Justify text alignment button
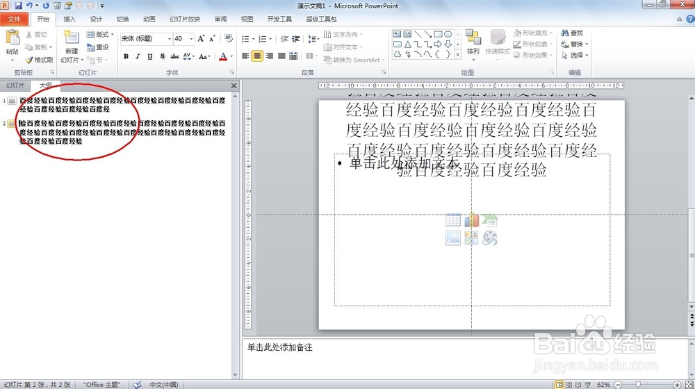This screenshot has height=389, width=695. [281, 56]
